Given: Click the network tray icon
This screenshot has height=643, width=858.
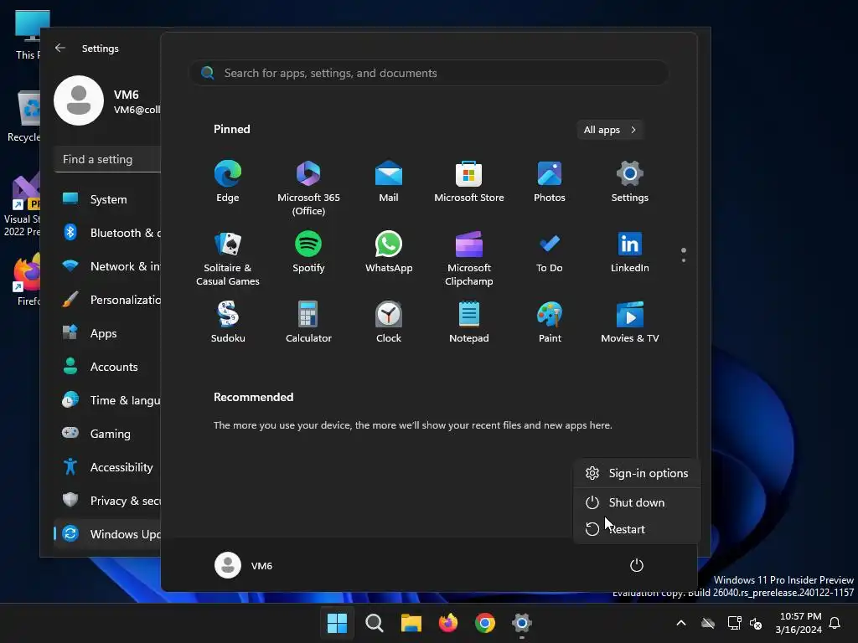Looking at the screenshot, I should tap(734, 623).
